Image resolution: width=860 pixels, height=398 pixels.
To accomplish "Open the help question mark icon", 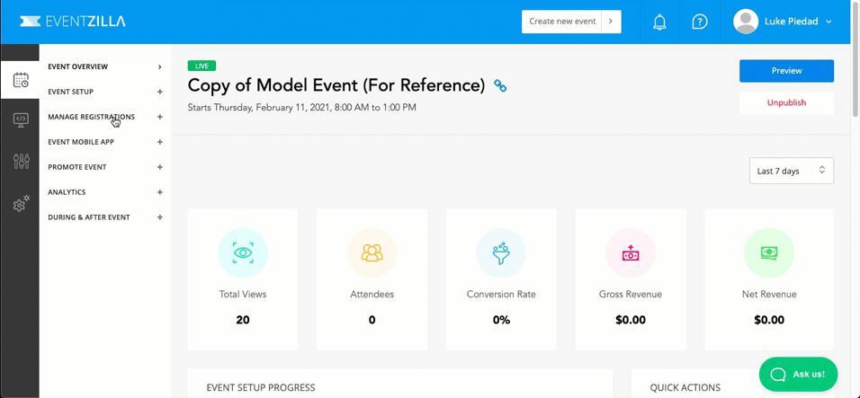I will 699,22.
